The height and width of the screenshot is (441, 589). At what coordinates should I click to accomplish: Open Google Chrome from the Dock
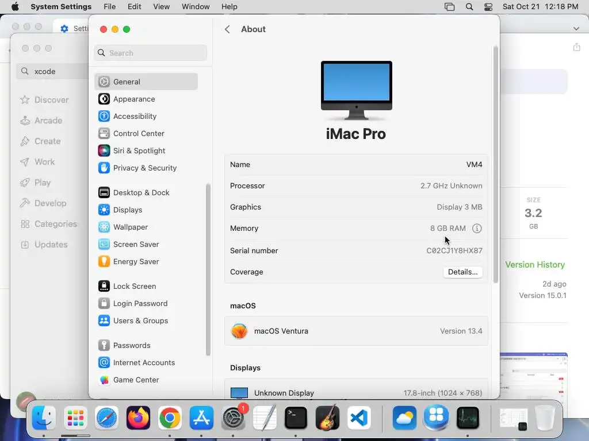[170, 418]
